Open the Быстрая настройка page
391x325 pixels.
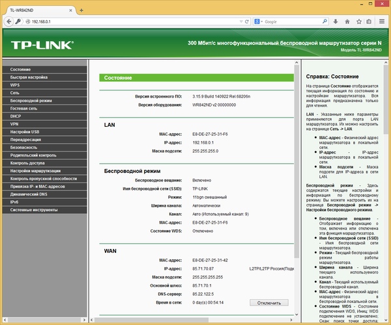29,77
